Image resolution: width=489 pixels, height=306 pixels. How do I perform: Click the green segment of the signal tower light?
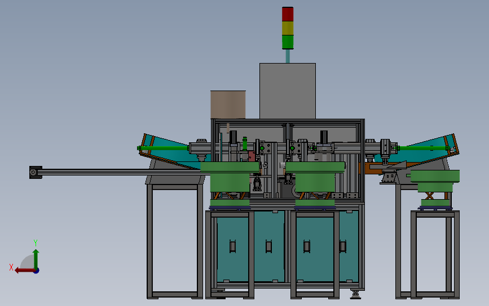point(288,42)
